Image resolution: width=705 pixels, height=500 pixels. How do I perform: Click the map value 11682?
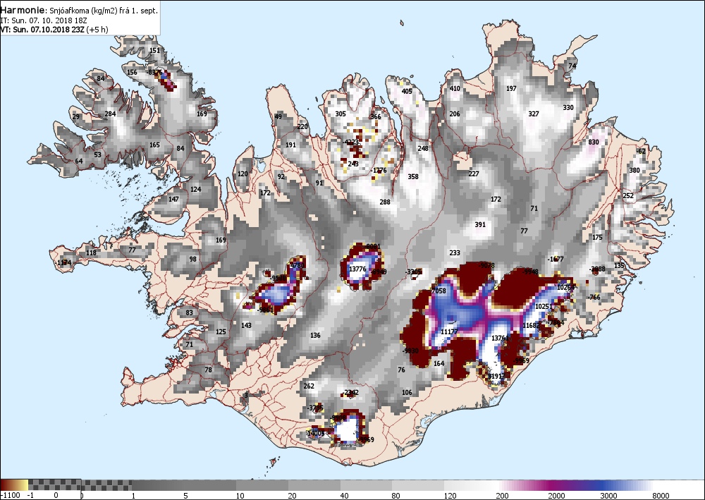coord(531,326)
